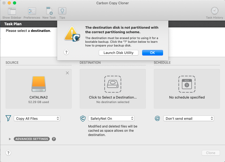Click the Carbon Copy Cloner window title

point(112,3)
